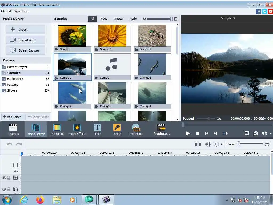Viewport: 273px width, 205px height.
Task: Click the largest thumbnails size icon
Action: click(176, 19)
